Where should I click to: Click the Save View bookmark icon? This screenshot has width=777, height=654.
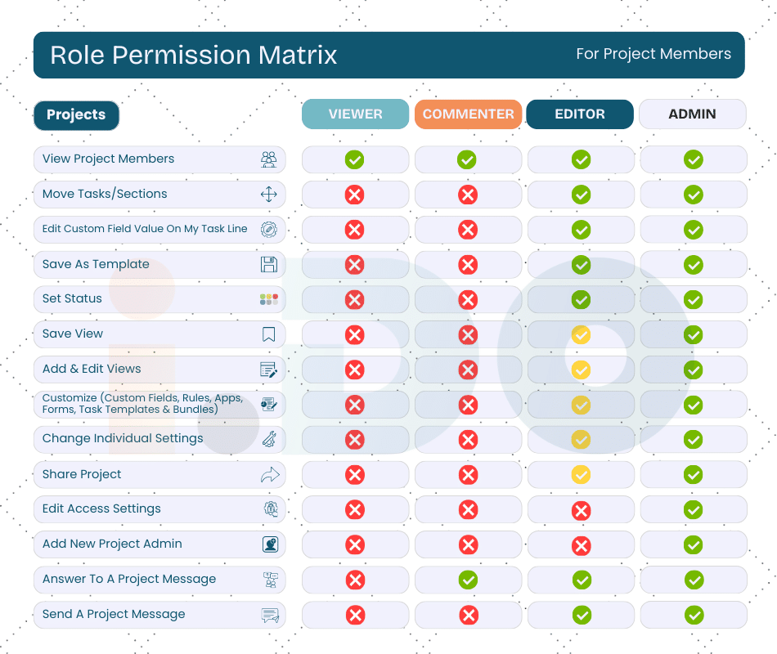[x=268, y=334]
